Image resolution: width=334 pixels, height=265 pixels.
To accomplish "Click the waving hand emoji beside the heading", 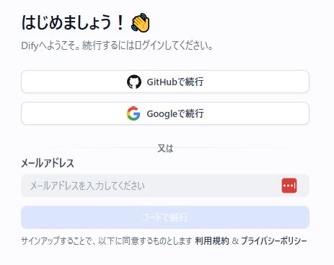I will 141,22.
